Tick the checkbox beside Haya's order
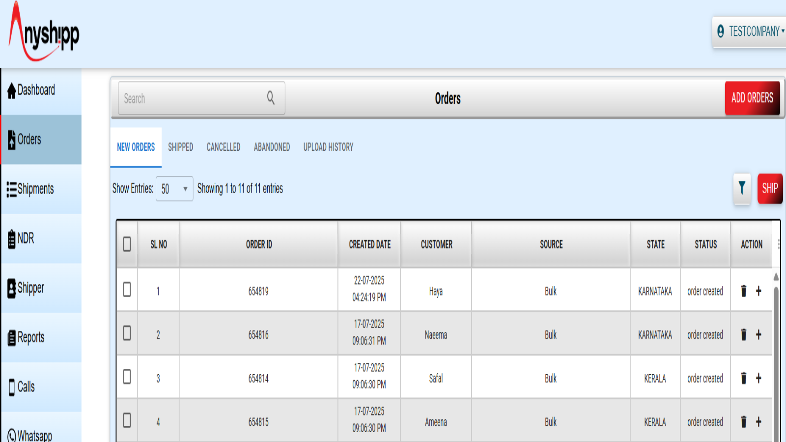This screenshot has height=442, width=786. tap(126, 289)
